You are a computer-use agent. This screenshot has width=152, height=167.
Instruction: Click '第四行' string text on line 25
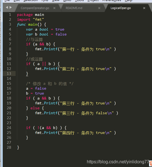(x=68, y=133)
